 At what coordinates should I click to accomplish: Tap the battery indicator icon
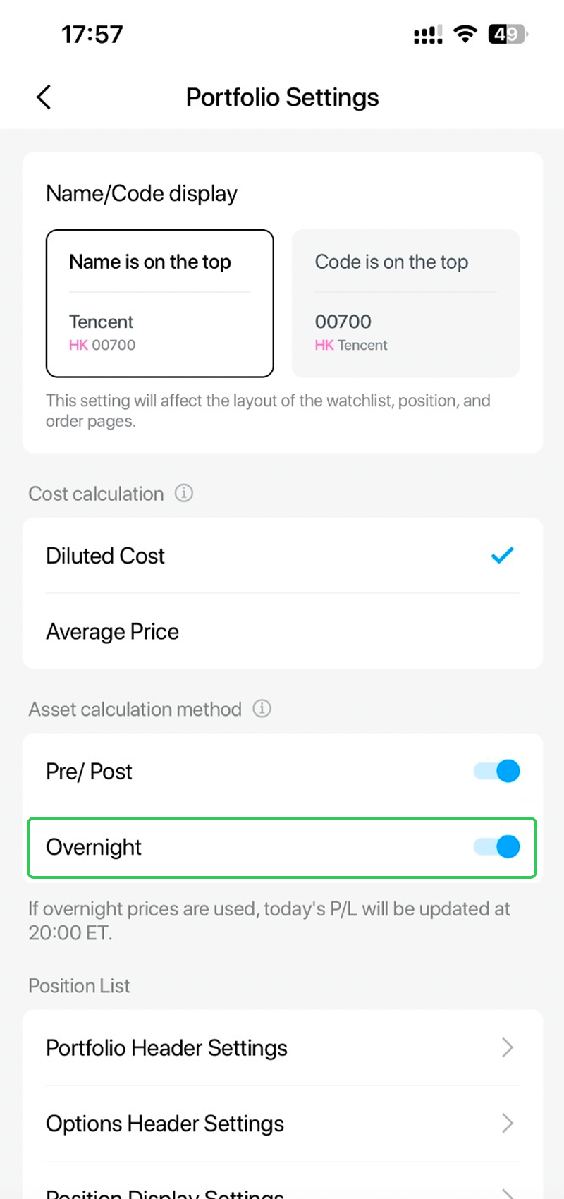coord(508,34)
